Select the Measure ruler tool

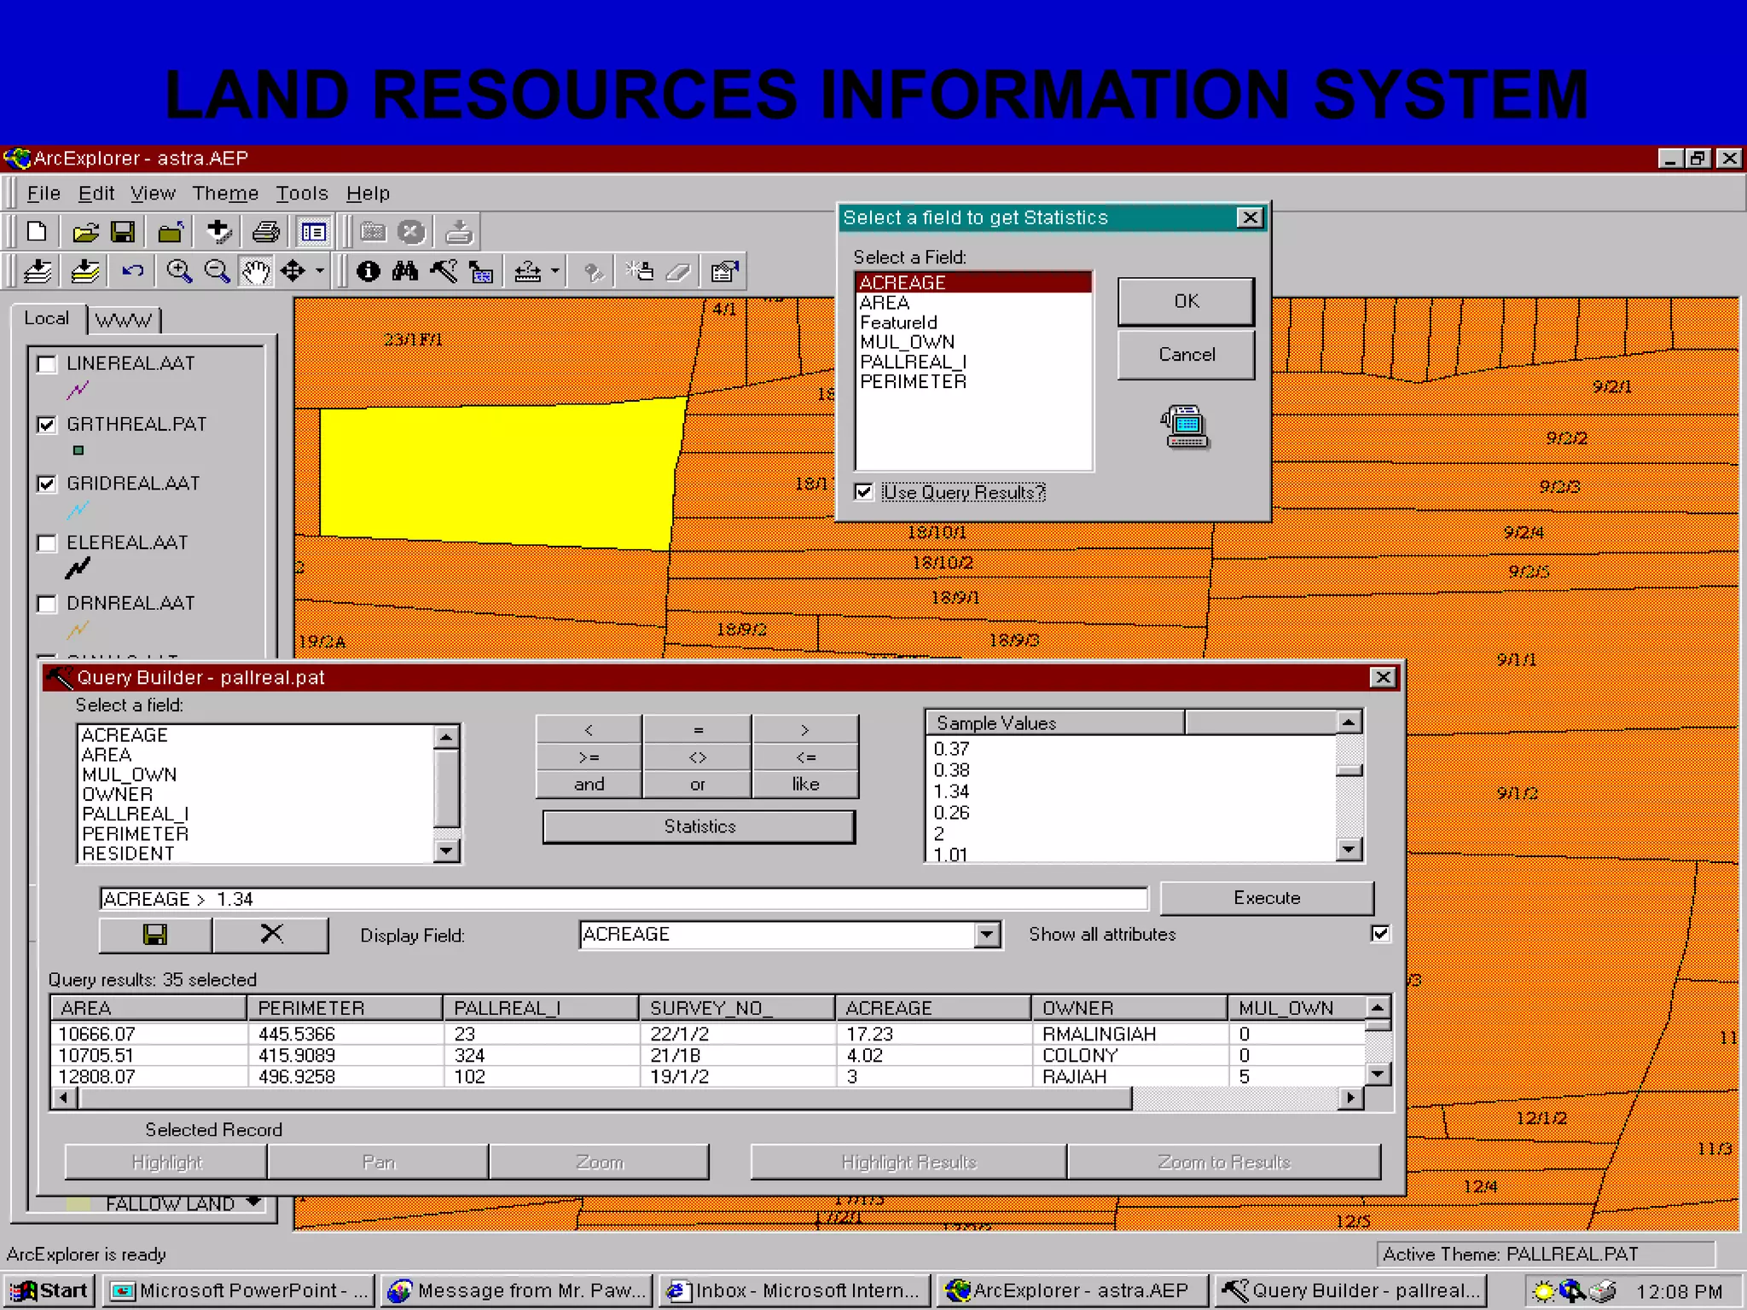[x=527, y=272]
